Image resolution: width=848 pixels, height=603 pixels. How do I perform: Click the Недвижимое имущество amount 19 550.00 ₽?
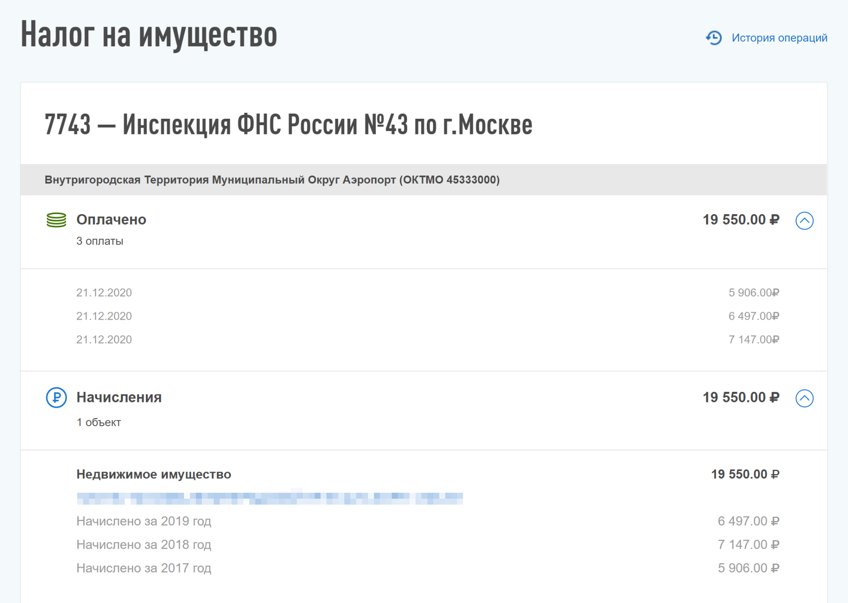coord(745,474)
